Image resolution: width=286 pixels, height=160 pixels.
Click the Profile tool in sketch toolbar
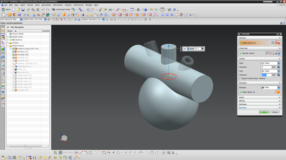click(x=77, y=152)
